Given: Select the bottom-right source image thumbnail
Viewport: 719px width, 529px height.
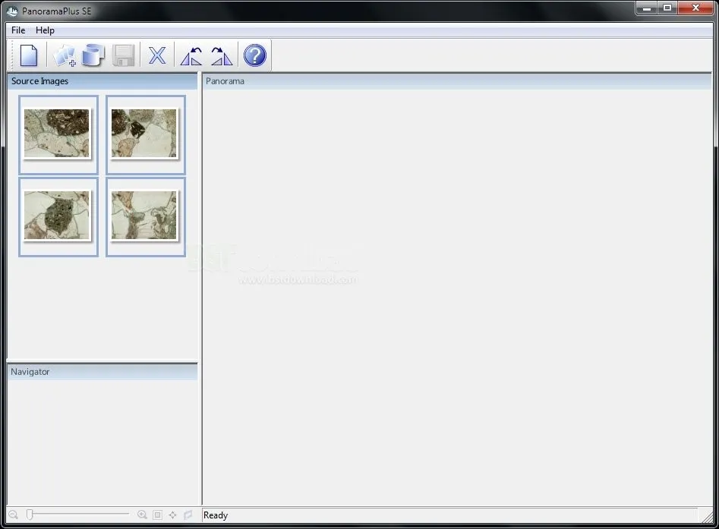Looking at the screenshot, I should (x=145, y=216).
